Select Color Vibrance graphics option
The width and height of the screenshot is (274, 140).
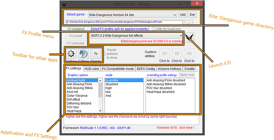click(x=82, y=96)
